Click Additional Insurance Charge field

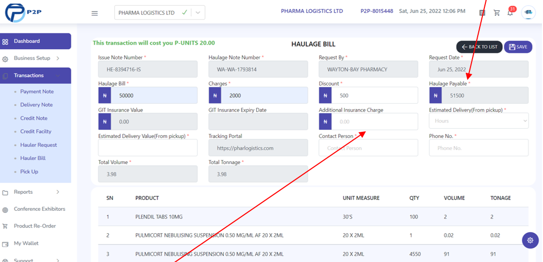coord(375,122)
